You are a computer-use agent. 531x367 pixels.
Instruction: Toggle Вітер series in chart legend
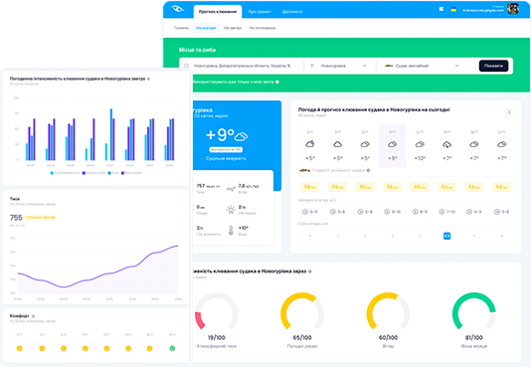point(113,173)
